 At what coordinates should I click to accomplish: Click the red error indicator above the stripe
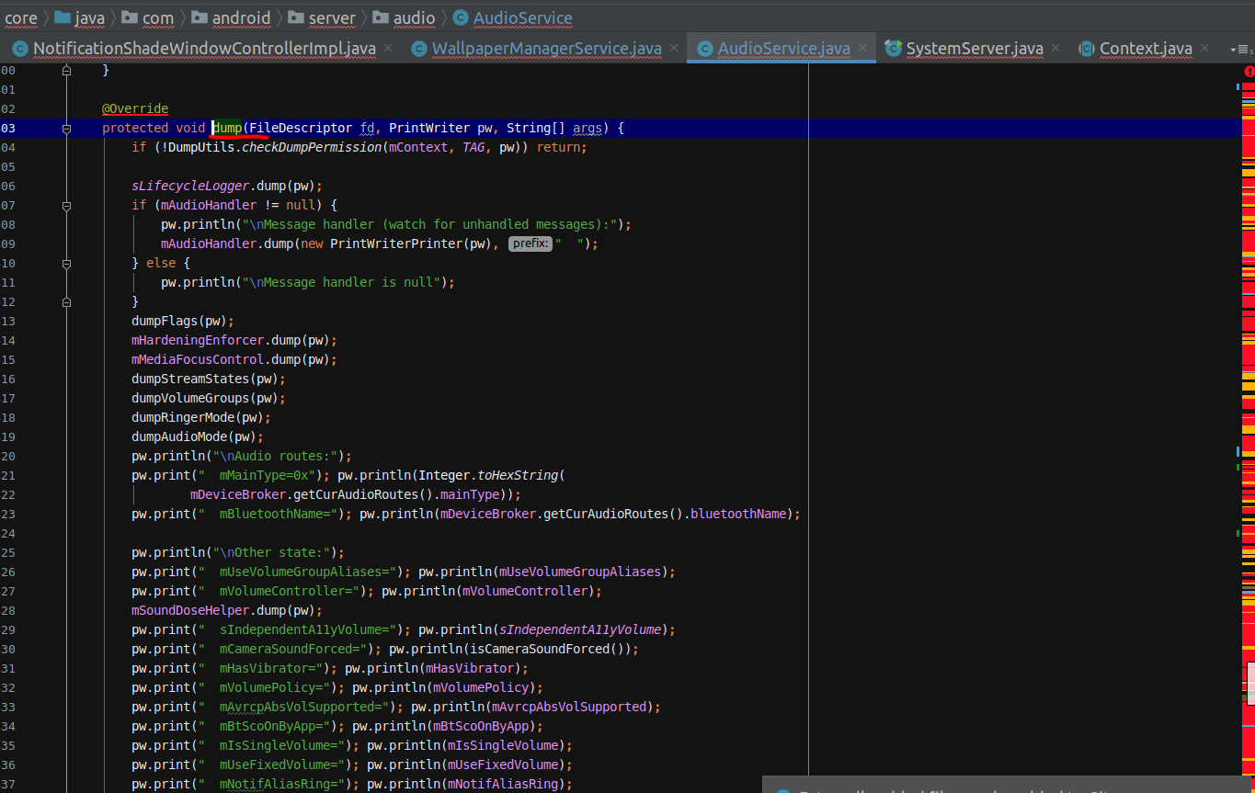[1249, 72]
